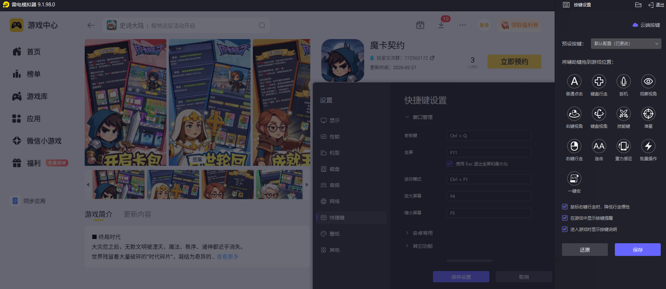Open the 查看更多 link

[227, 257]
